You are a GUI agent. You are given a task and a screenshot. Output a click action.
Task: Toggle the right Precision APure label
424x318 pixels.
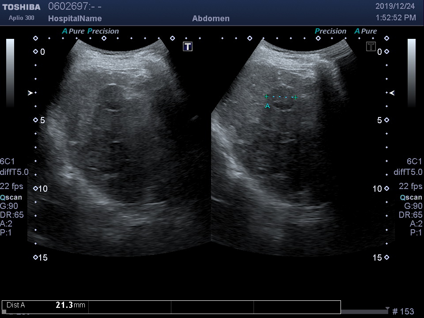click(x=346, y=31)
